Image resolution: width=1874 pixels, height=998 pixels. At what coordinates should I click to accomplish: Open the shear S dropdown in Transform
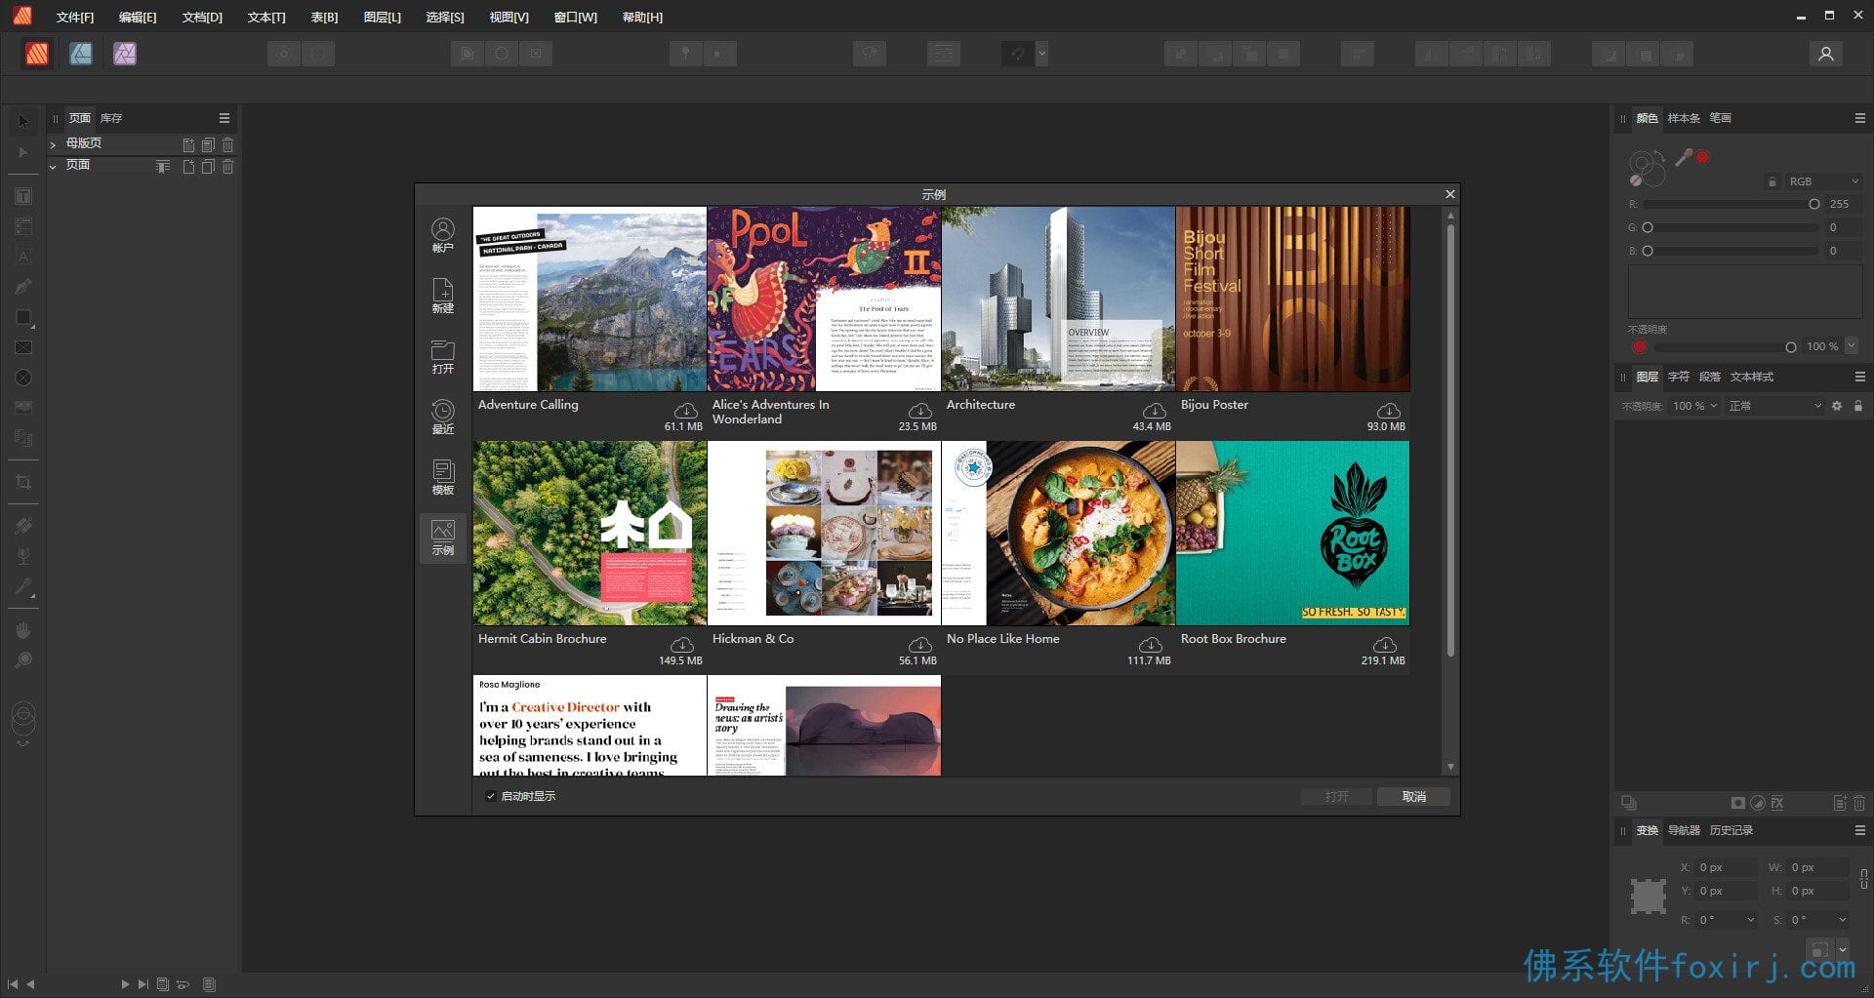pyautogui.click(x=1842, y=920)
